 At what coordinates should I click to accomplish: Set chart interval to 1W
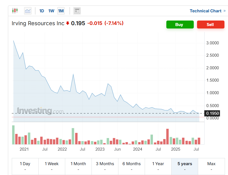click(x=51, y=11)
